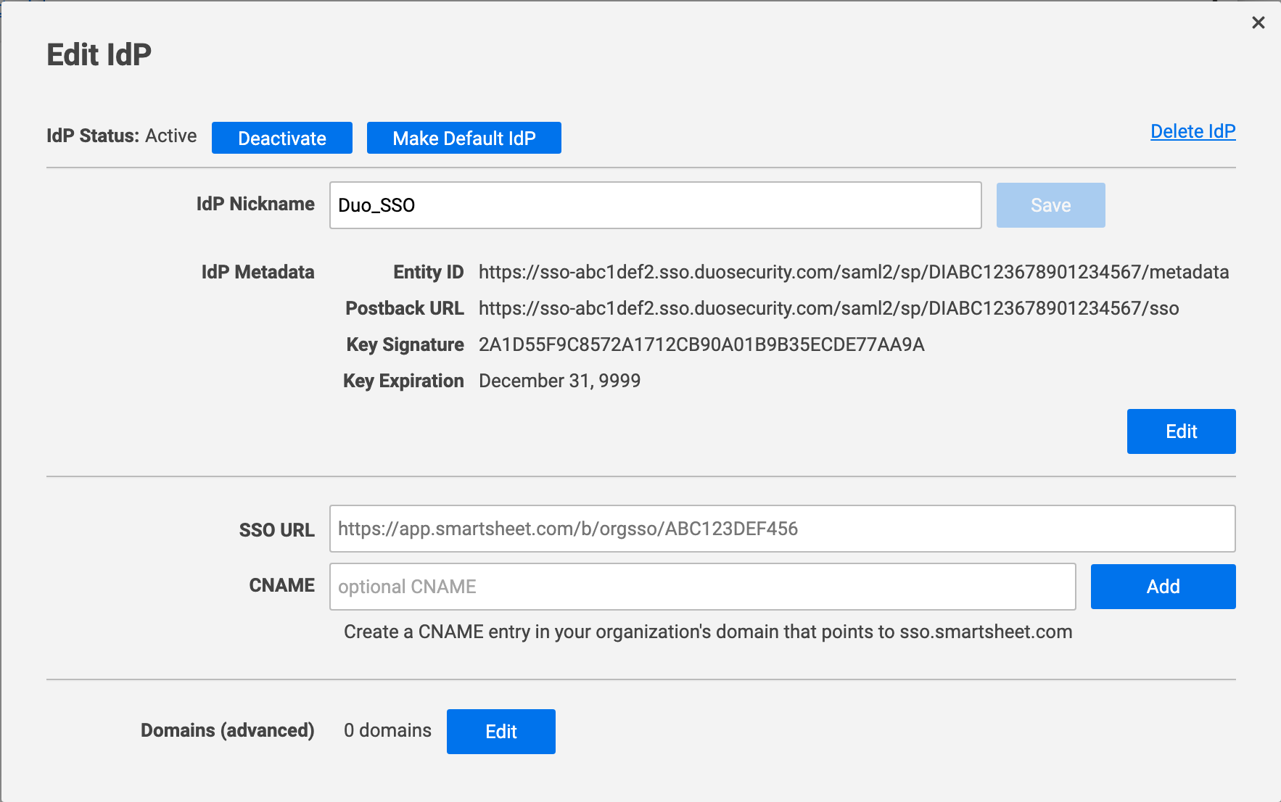1281x802 pixels.
Task: Close the Edit IdP dialog
Action: (1257, 22)
